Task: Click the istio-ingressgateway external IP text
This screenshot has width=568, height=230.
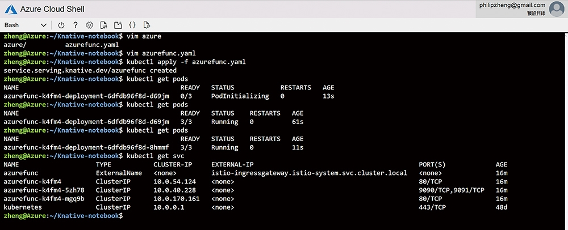Action: click(x=309, y=173)
